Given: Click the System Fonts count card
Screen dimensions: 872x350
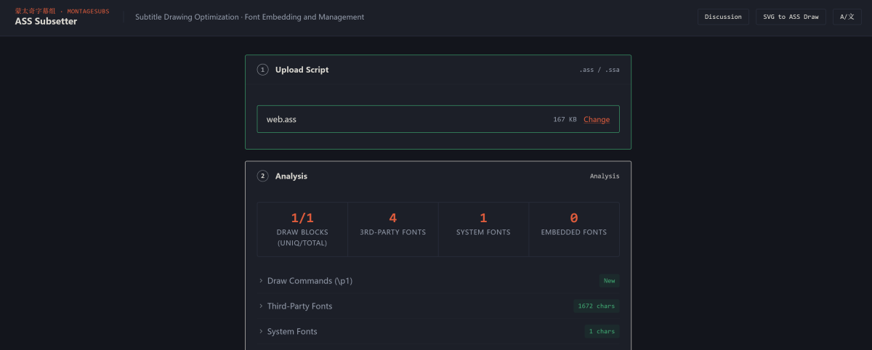Looking at the screenshot, I should pyautogui.click(x=483, y=229).
